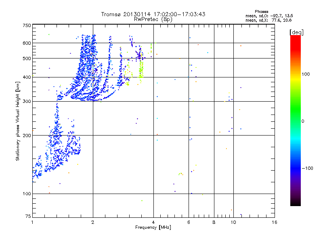Image resolution: width=323 pixels, height=242 pixels.
Task: Click the y-axis label '75'
Action: point(28,216)
